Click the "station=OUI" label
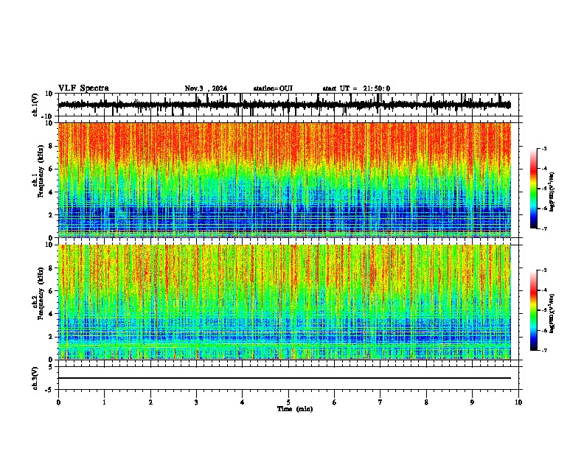Viewport: 584px width, 451px height. pos(273,88)
